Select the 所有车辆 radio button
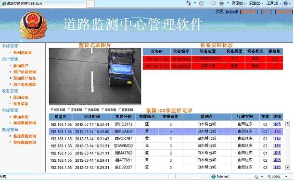Image resolution: width=294 pixels, height=180 pixels. point(52,109)
